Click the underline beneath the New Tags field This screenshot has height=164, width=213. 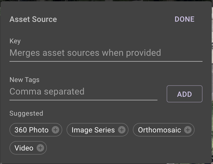[x=83, y=100]
